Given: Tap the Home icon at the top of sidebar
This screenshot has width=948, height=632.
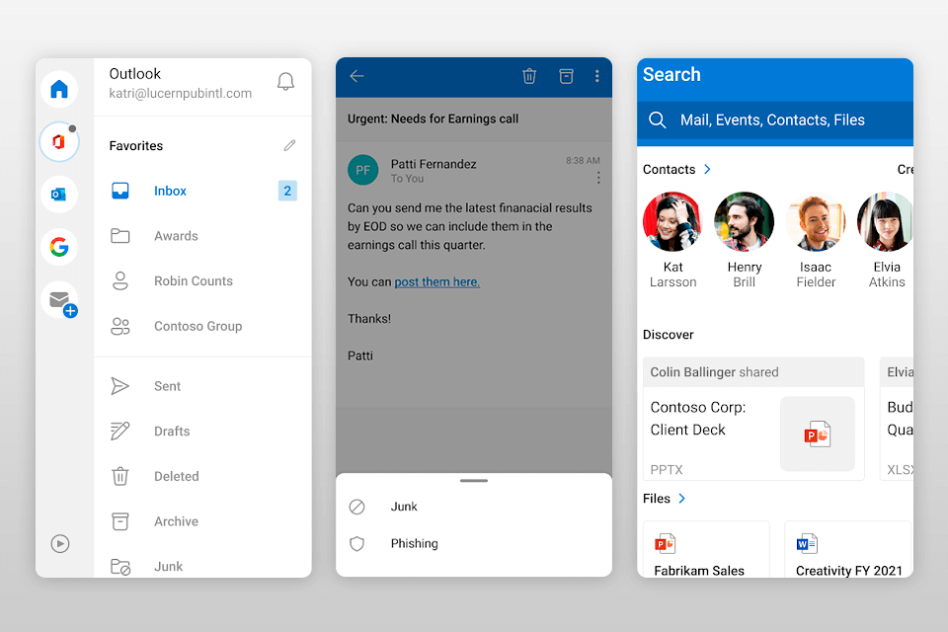Looking at the screenshot, I should 59,89.
